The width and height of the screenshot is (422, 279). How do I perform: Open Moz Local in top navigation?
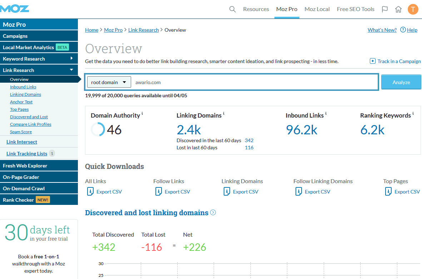pos(317,9)
